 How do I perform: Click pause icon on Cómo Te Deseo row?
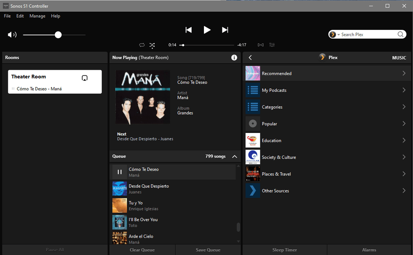(119, 172)
